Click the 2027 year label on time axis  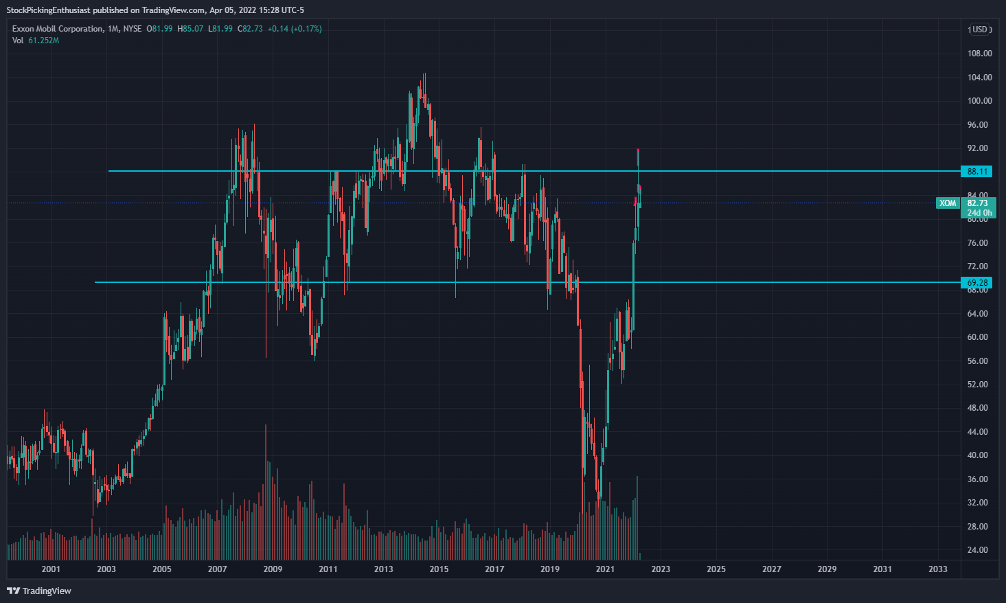pyautogui.click(x=772, y=569)
